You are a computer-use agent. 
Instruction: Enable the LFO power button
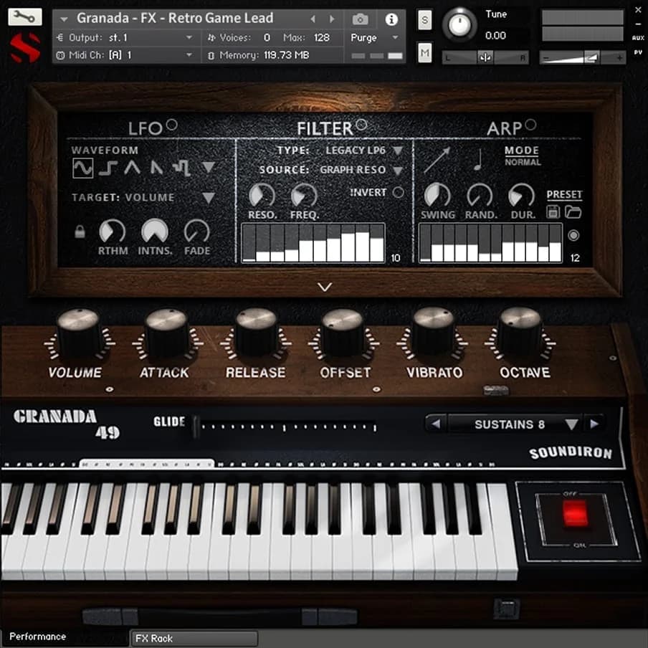click(x=171, y=125)
